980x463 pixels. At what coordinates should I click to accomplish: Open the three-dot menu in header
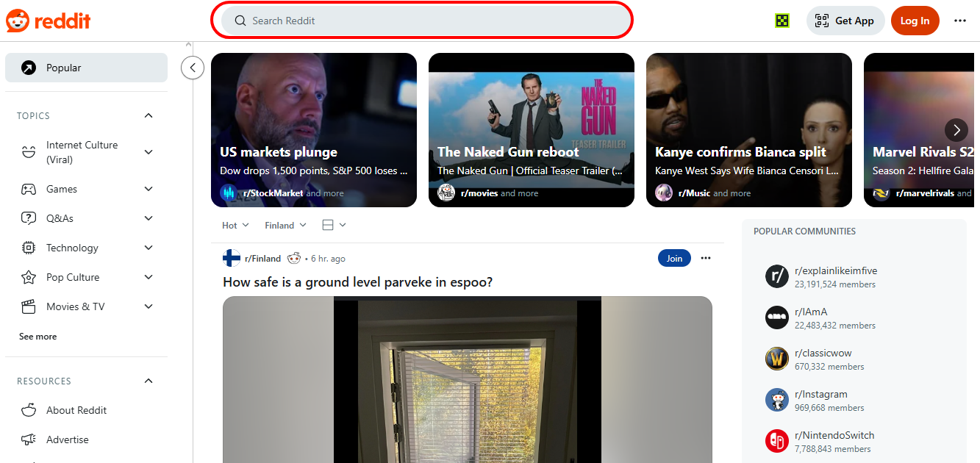(x=960, y=21)
